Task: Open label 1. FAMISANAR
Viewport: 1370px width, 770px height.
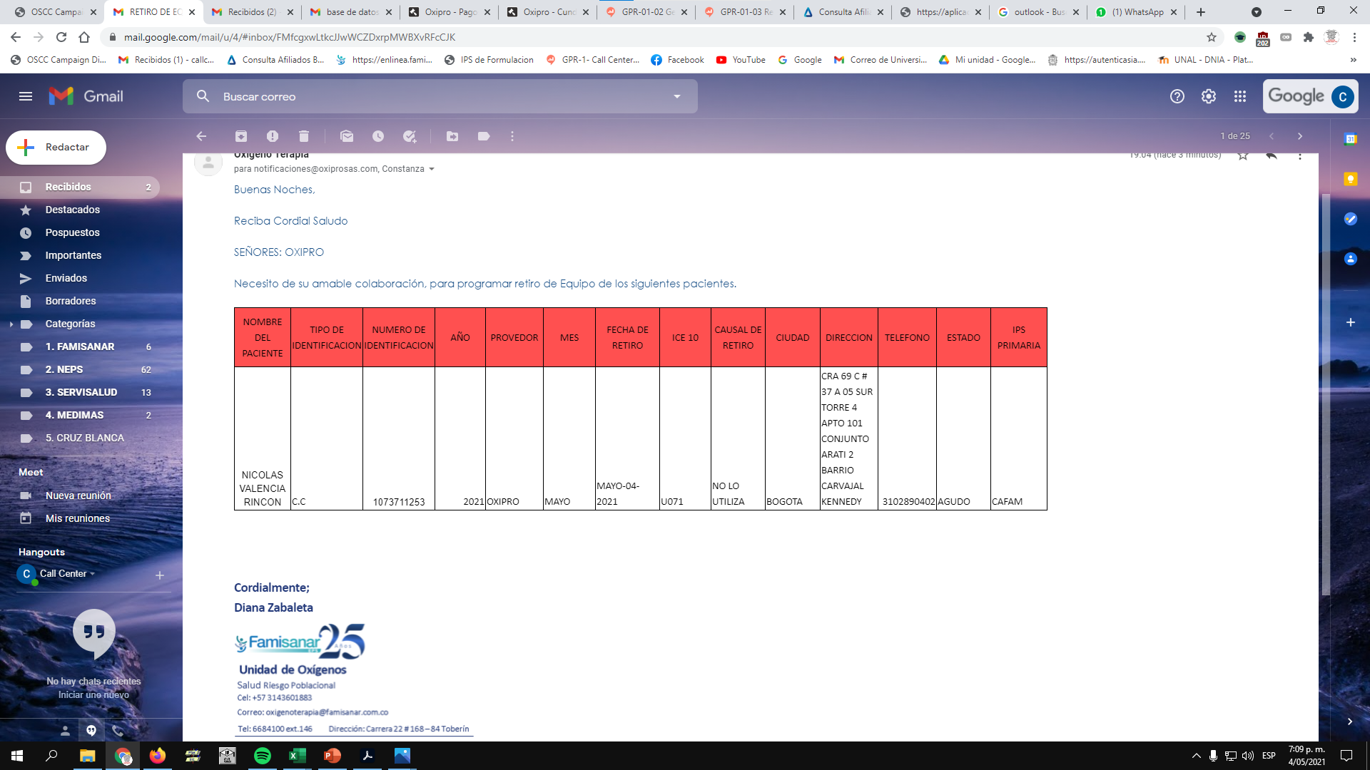Action: pyautogui.click(x=80, y=346)
